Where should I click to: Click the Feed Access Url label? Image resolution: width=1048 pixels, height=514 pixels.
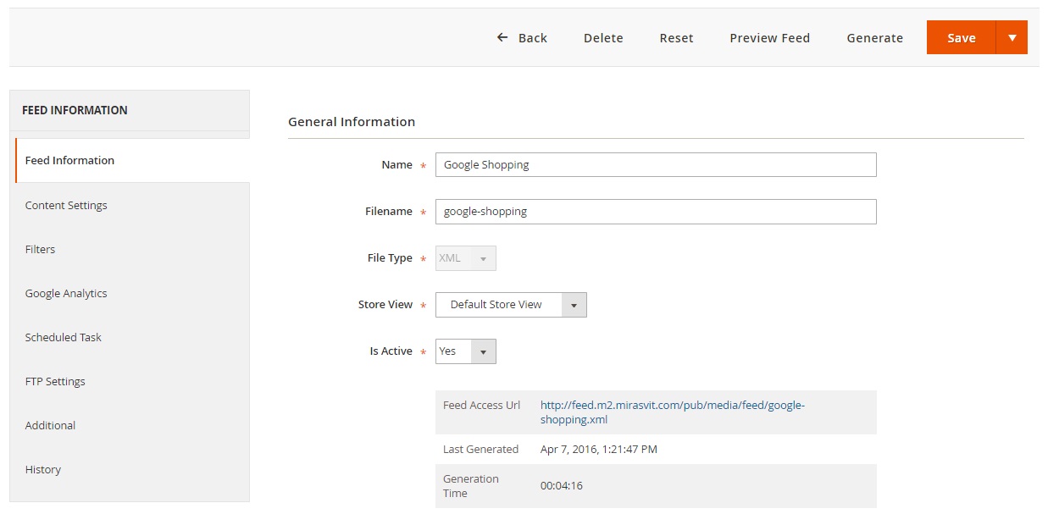click(482, 406)
